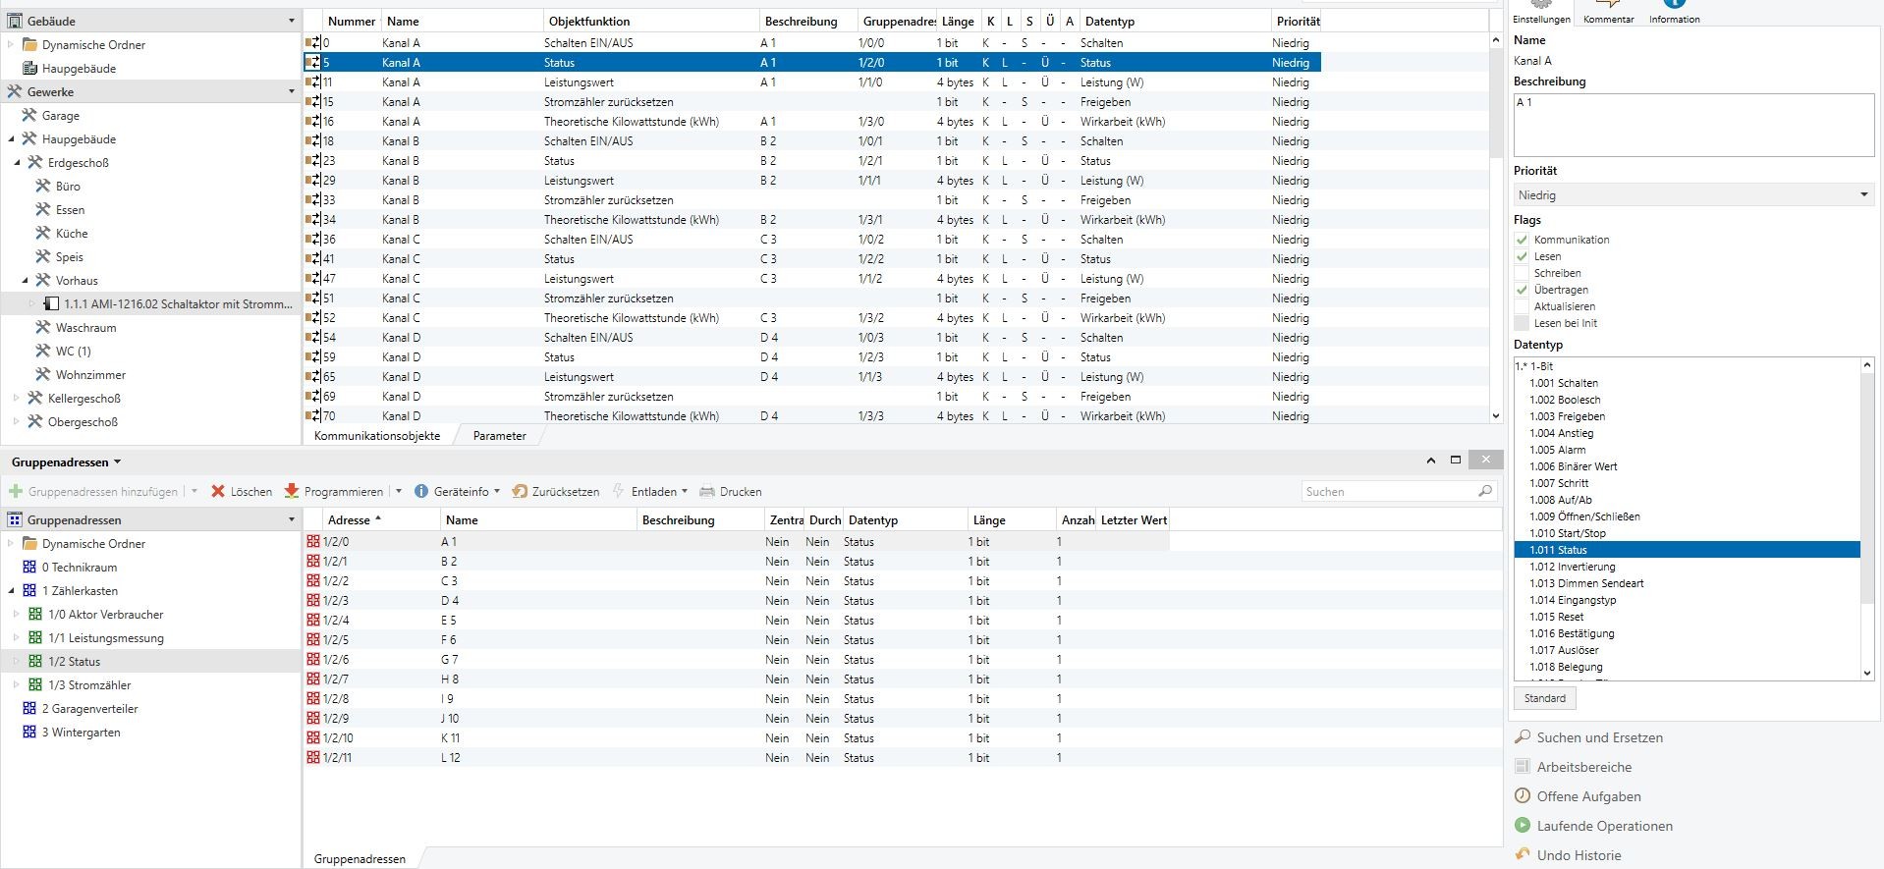Click the Drucken printer icon
Viewport: 1884px width, 869px height.
[x=706, y=491]
